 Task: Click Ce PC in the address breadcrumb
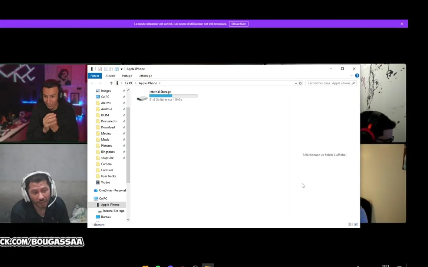tap(129, 83)
